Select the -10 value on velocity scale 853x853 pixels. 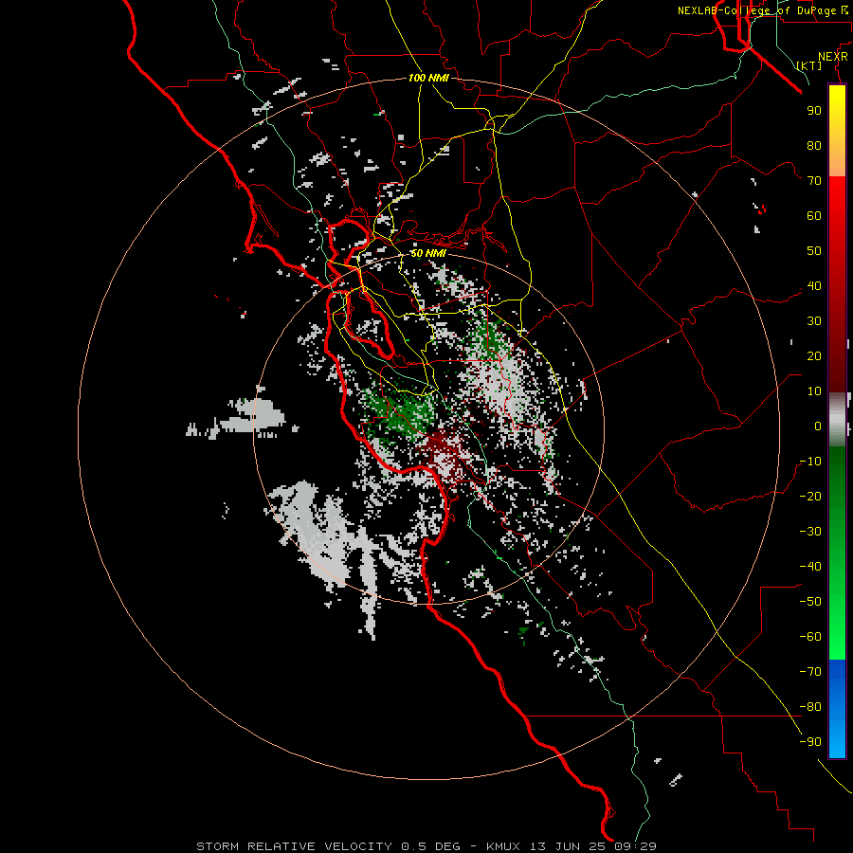point(810,462)
